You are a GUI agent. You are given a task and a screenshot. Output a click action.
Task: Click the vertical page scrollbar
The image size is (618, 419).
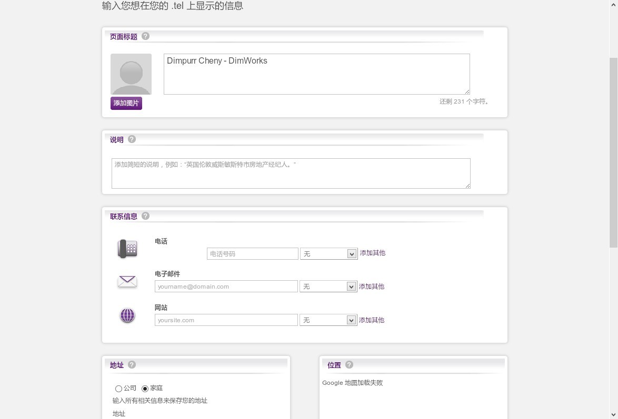click(613, 152)
